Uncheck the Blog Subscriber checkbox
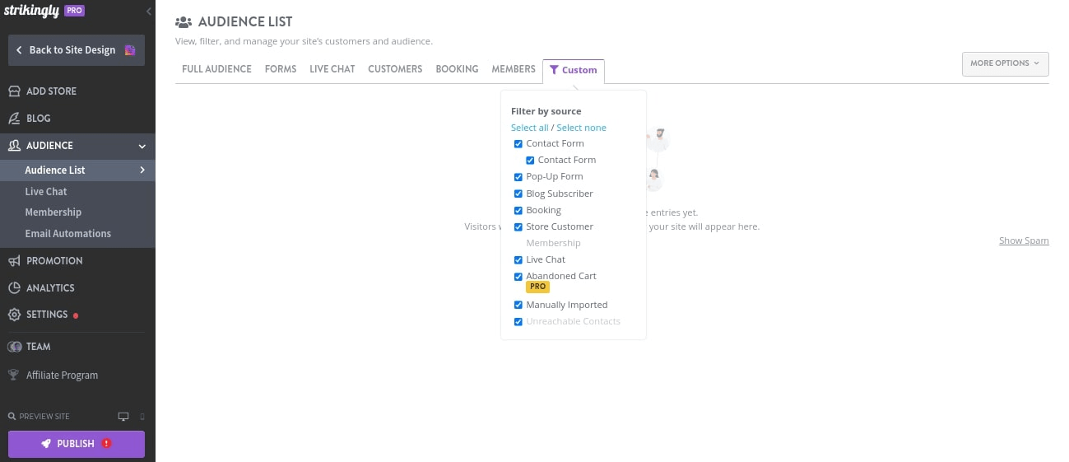This screenshot has height=462, width=1069. tap(518, 194)
